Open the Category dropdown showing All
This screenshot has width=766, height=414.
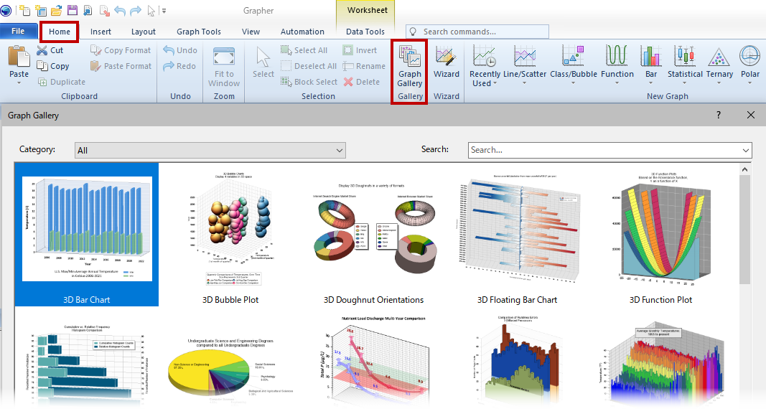click(210, 151)
